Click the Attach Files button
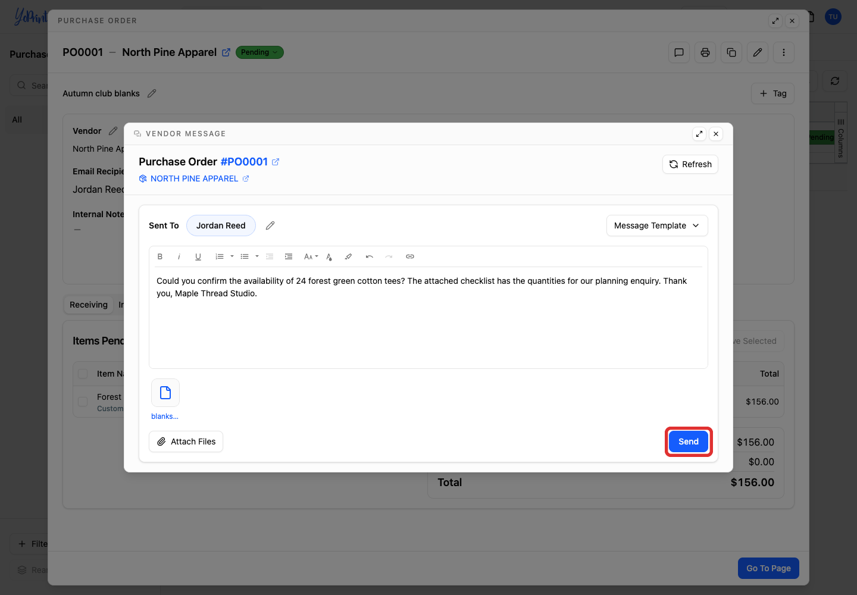 click(x=186, y=441)
